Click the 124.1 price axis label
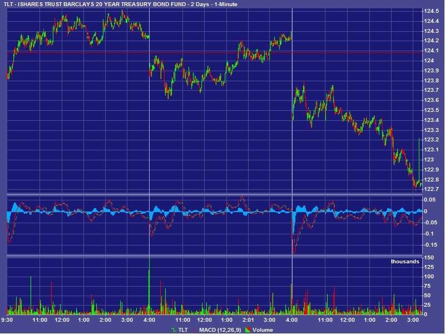 click(x=431, y=51)
